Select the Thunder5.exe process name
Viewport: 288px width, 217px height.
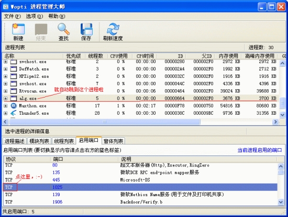[34, 113]
